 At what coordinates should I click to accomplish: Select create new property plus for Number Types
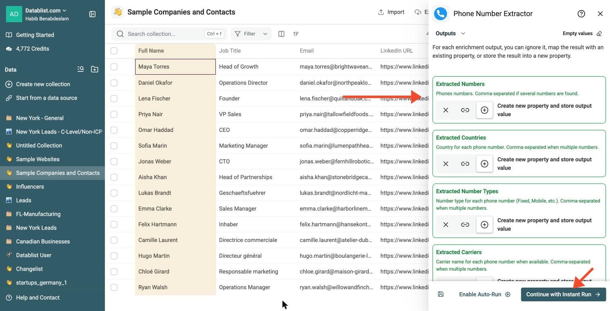(485, 225)
